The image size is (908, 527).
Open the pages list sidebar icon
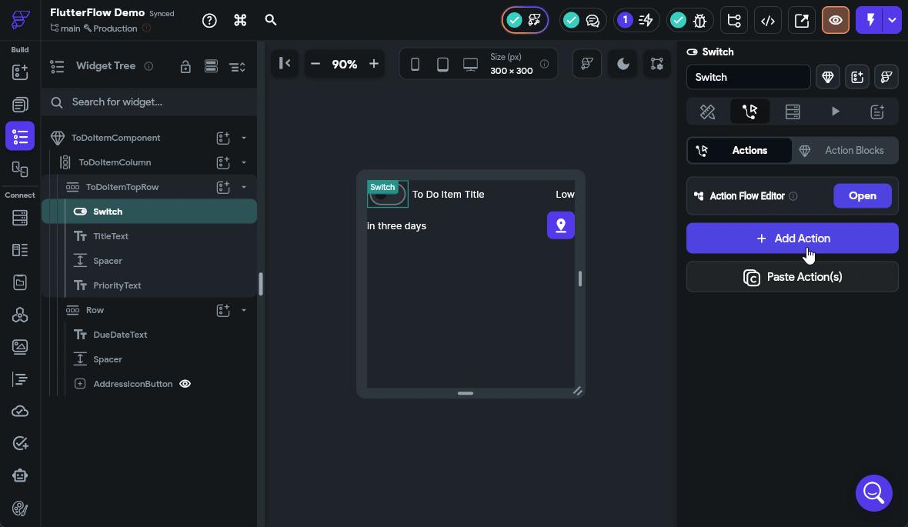click(x=20, y=104)
